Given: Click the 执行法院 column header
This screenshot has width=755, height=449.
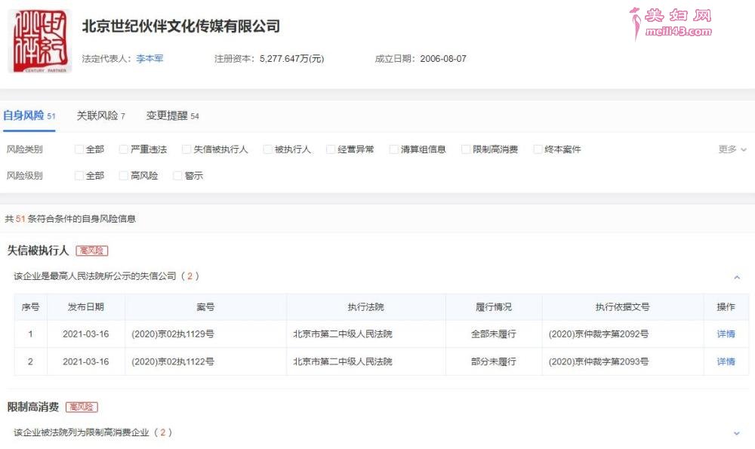Looking at the screenshot, I should (366, 307).
